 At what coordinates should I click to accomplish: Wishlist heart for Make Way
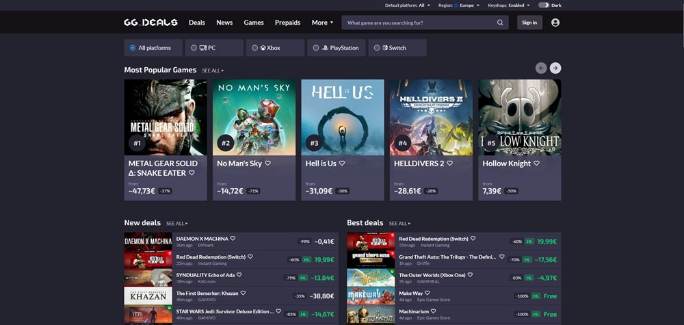(428, 293)
